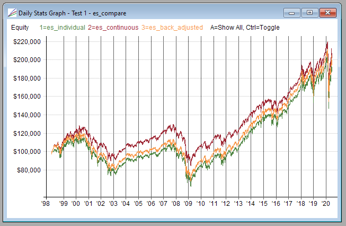Screen dimensions: 346x226
Task: Click the $80,000 y-axis label
Action: (28, 170)
